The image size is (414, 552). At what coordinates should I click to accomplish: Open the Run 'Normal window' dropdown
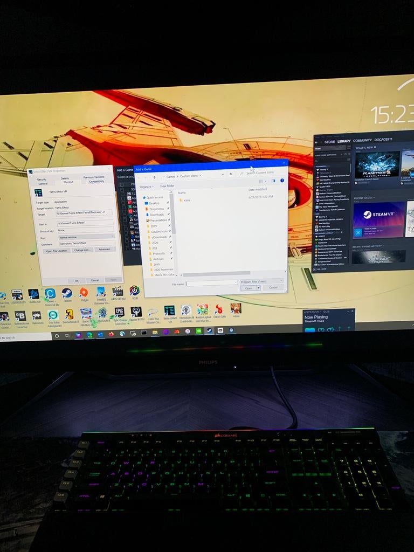pyautogui.click(x=86, y=237)
